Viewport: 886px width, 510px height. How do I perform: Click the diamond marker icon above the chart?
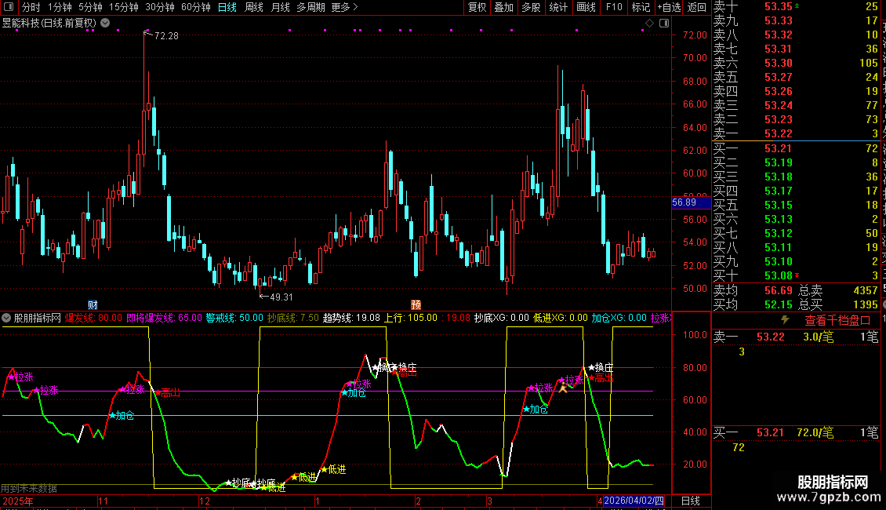point(648,24)
